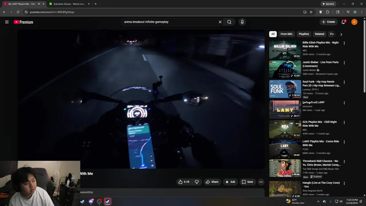Open menu for Hangin Live video
This screenshot has width=366, height=206.
tap(344, 183)
